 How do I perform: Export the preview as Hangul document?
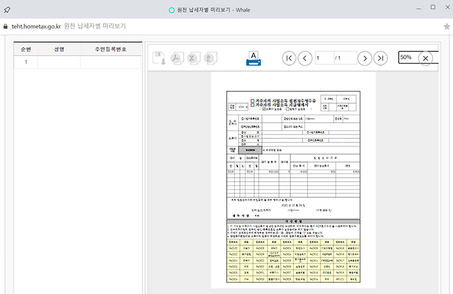pos(211,58)
